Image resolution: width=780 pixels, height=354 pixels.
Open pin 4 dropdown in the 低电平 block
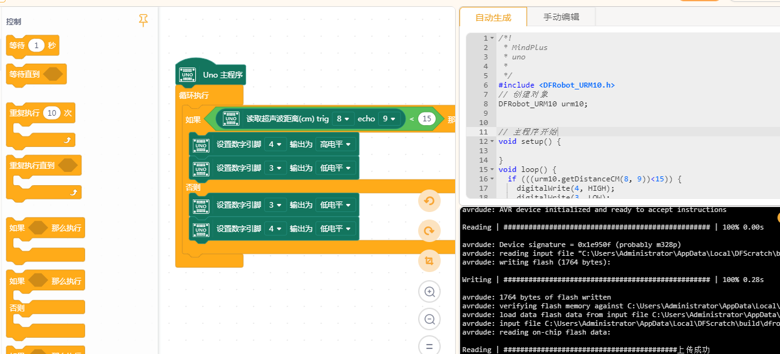point(275,229)
